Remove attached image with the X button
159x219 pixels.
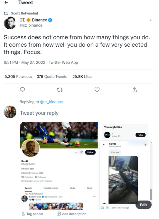[x=25, y=127]
